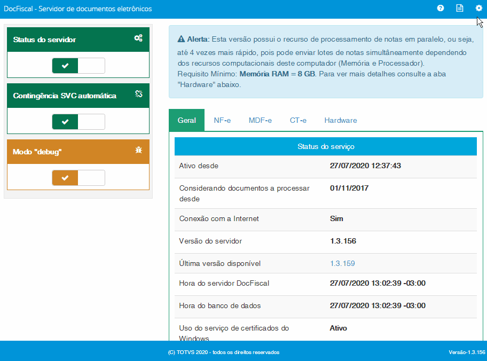
Task: Click the bug icon on Modo debug
Action: click(139, 150)
